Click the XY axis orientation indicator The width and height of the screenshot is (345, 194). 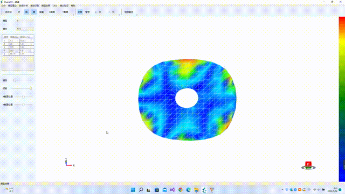pos(70,163)
